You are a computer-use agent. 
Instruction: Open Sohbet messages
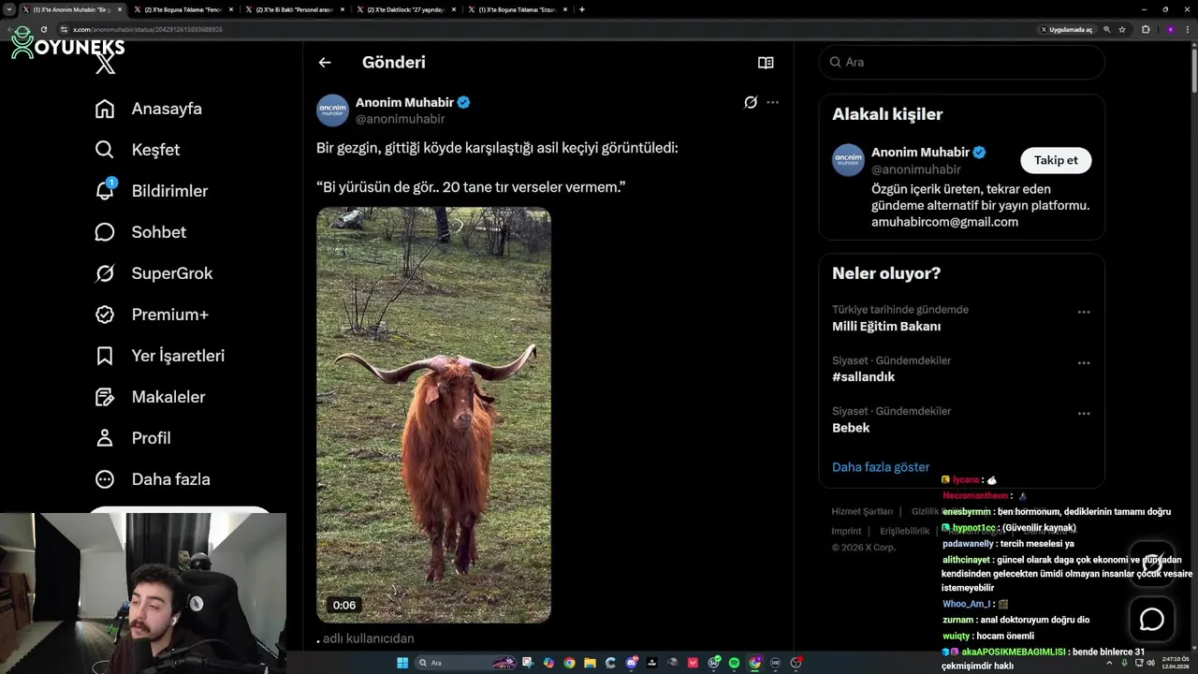pos(140,232)
